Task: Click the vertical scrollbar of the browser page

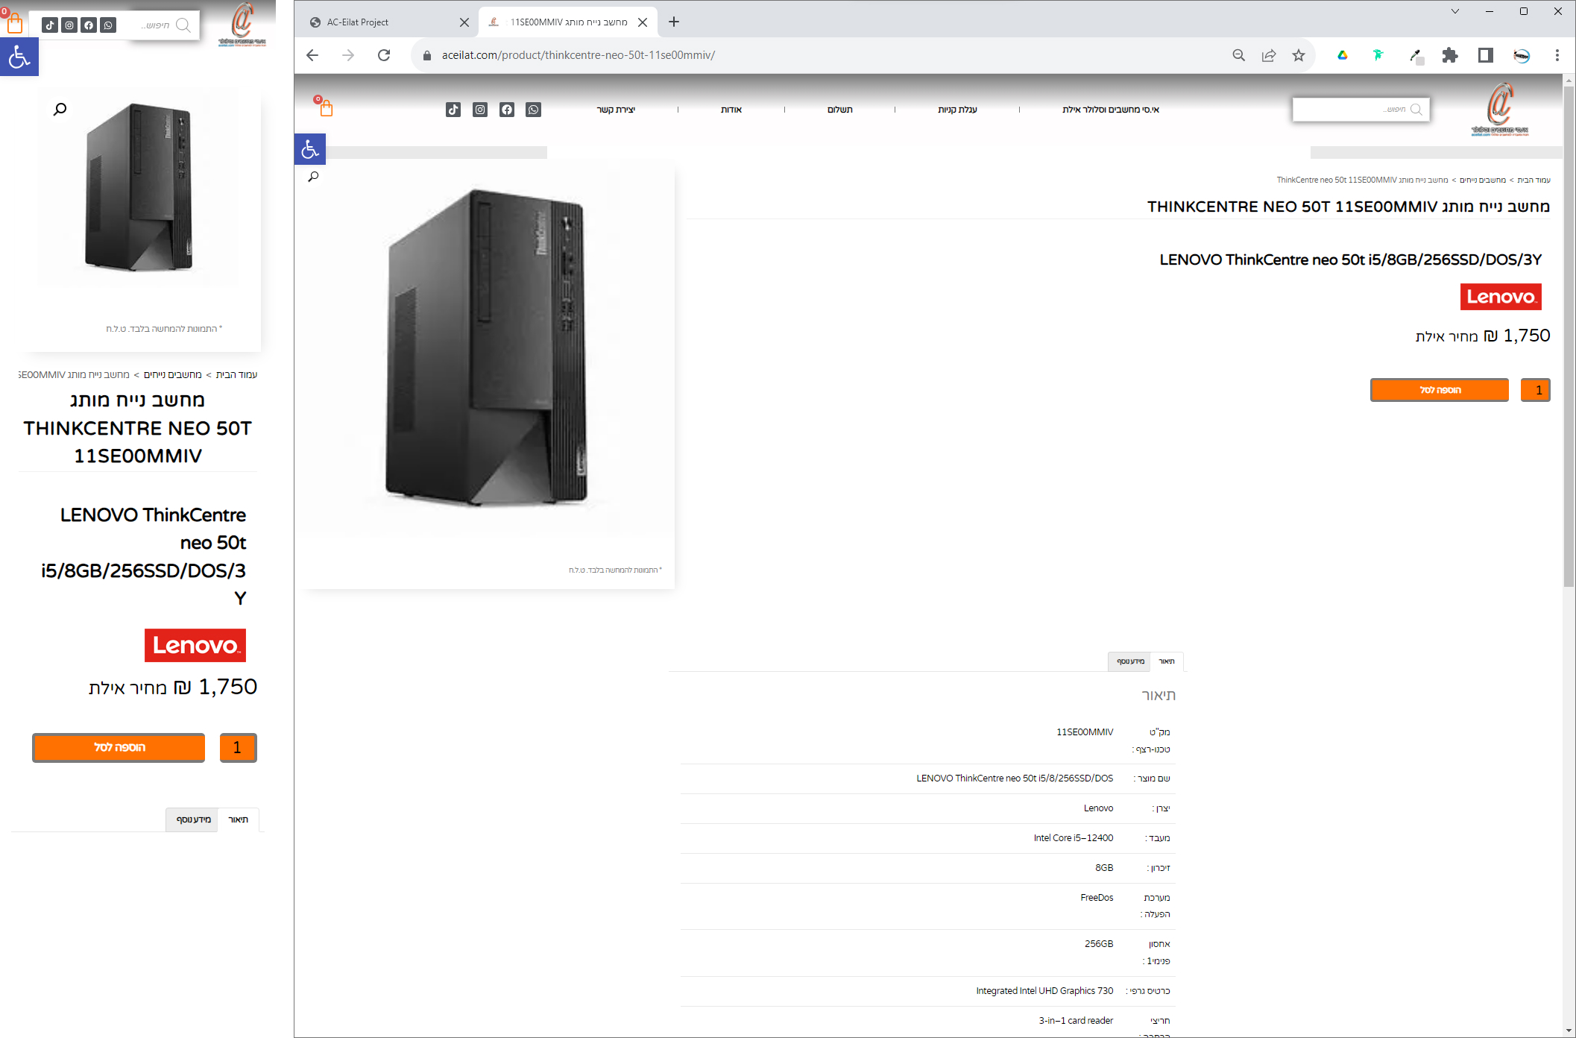Action: pos(1569,336)
